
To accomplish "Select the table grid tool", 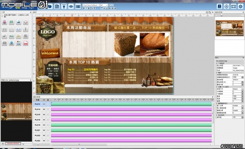I will click(5, 43).
